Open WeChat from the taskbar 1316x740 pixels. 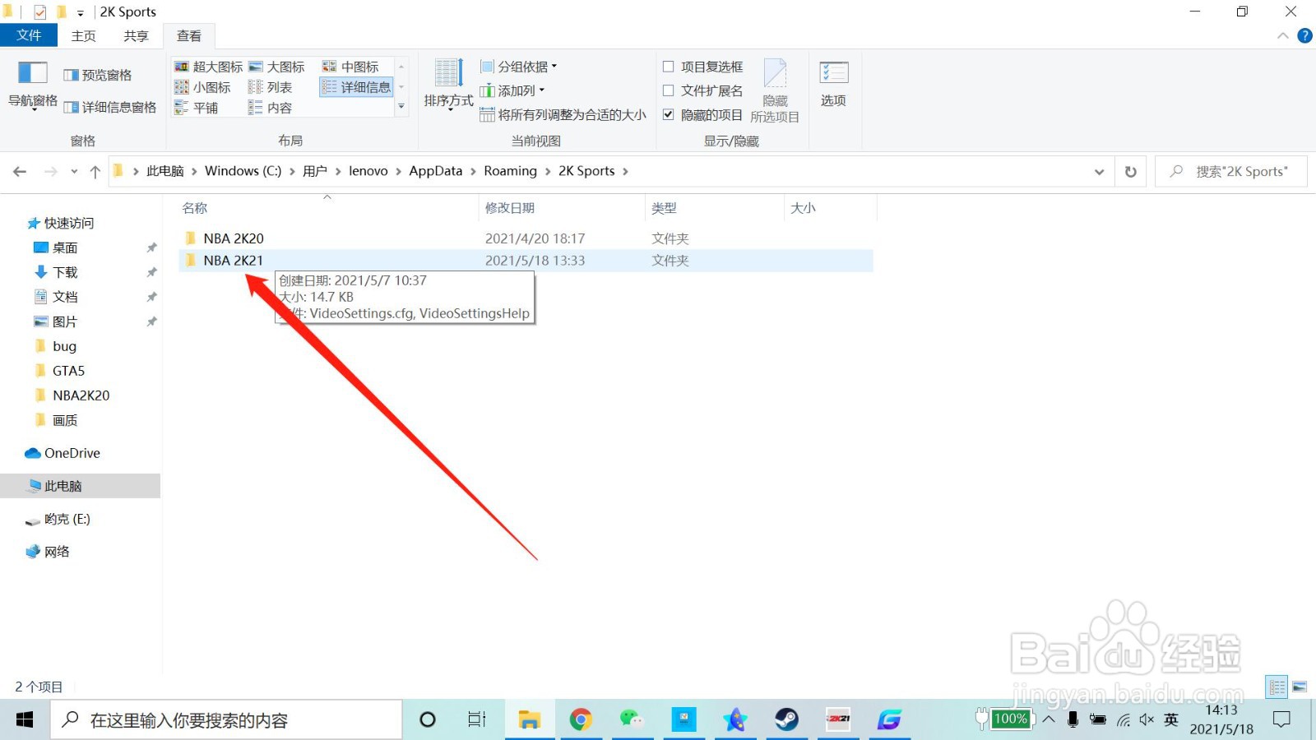pyautogui.click(x=632, y=720)
